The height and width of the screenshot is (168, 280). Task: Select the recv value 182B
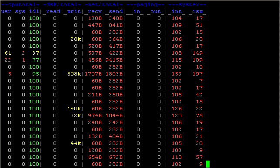[x=95, y=136]
